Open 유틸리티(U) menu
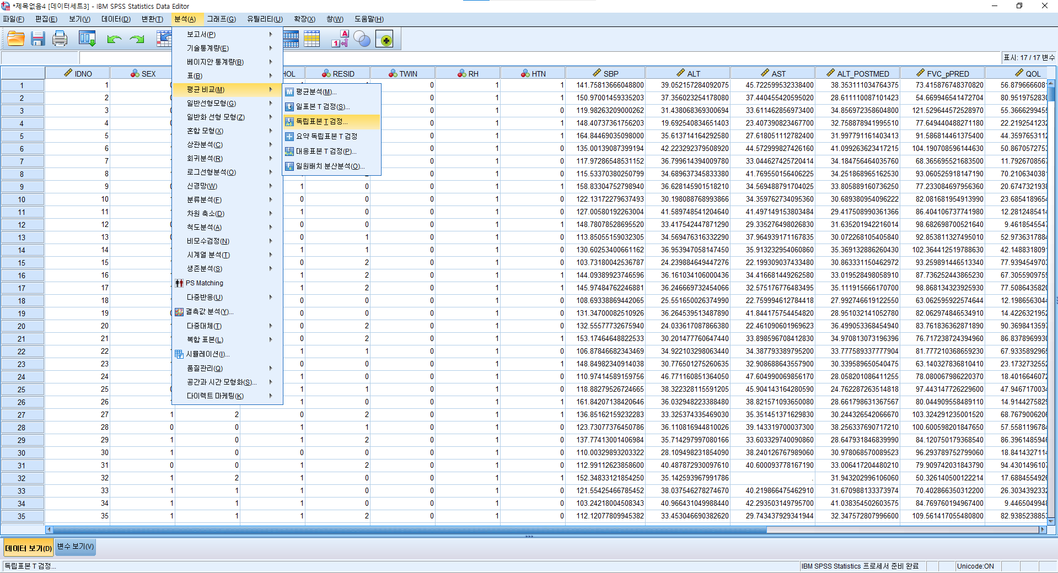Viewport: 1058px width, 573px height. click(x=265, y=19)
